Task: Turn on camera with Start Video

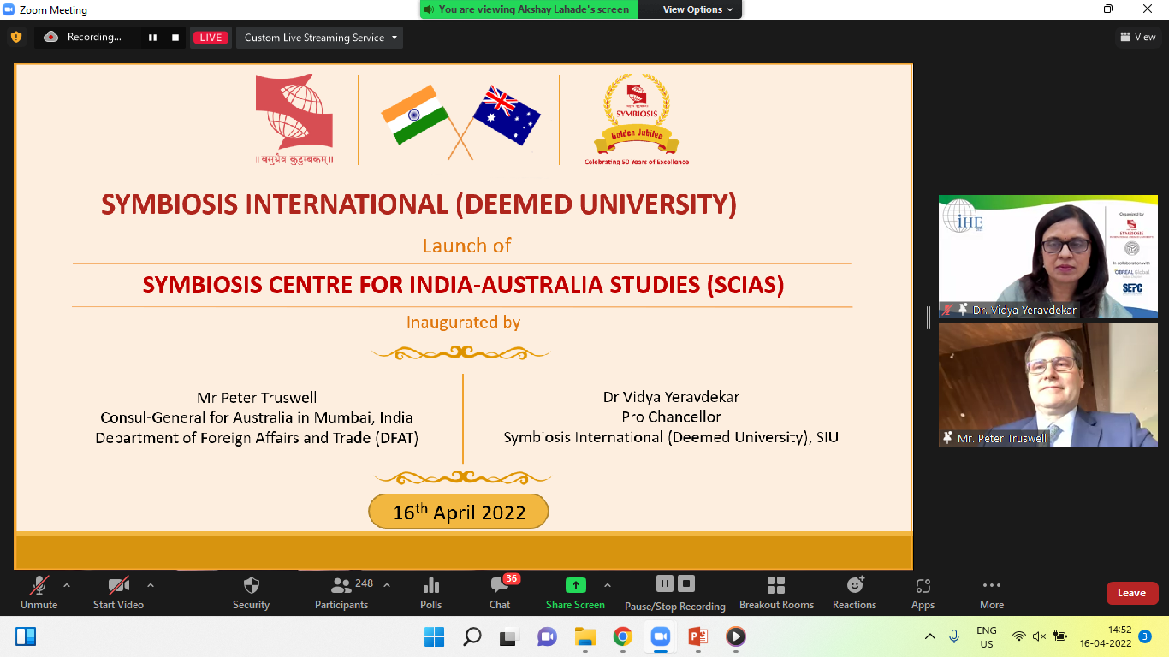Action: 118,593
